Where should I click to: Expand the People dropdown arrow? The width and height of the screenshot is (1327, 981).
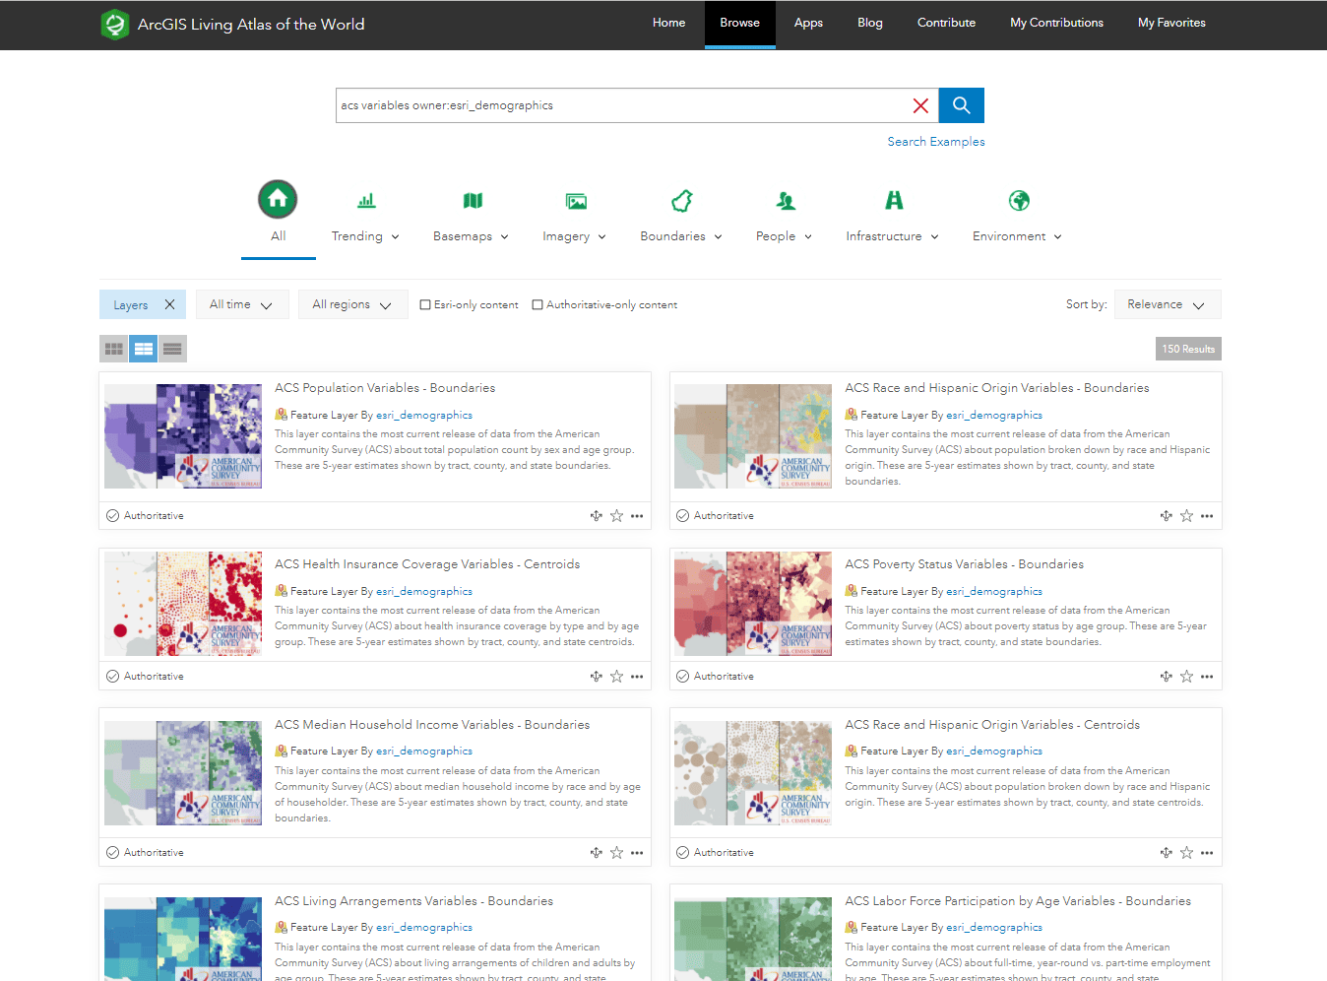(808, 237)
